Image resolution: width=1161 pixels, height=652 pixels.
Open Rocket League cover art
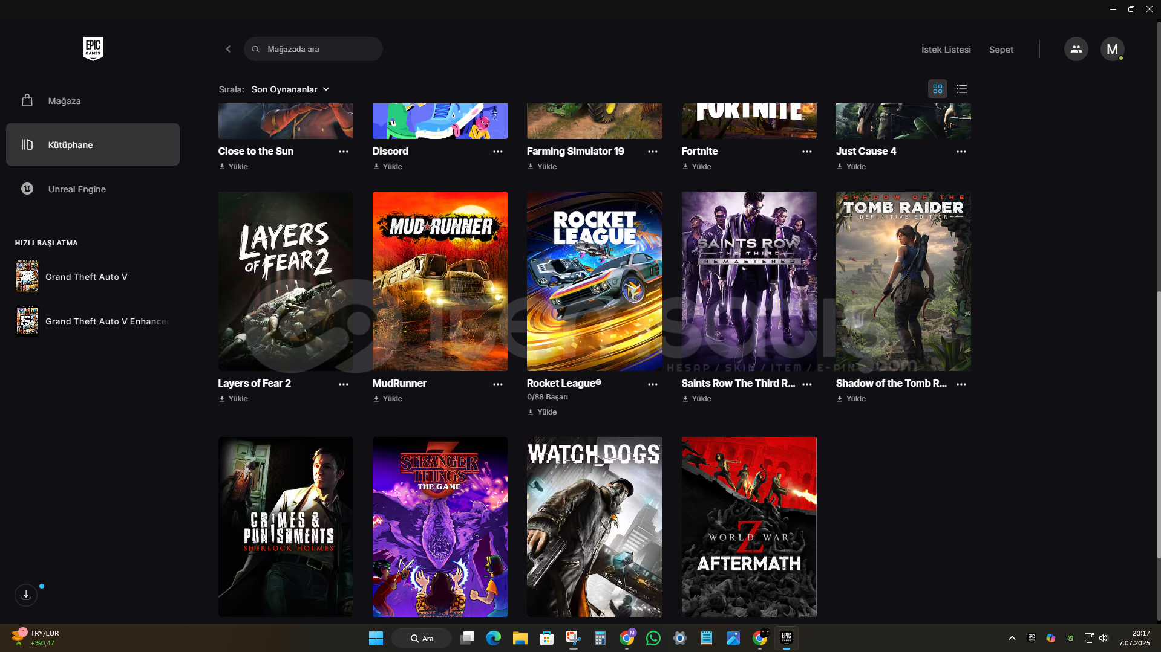(594, 281)
